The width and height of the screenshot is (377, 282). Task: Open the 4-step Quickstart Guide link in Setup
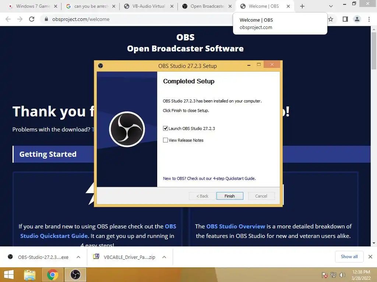(x=209, y=178)
